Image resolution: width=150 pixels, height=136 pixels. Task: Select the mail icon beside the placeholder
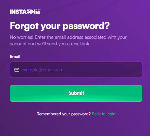pyautogui.click(x=17, y=70)
